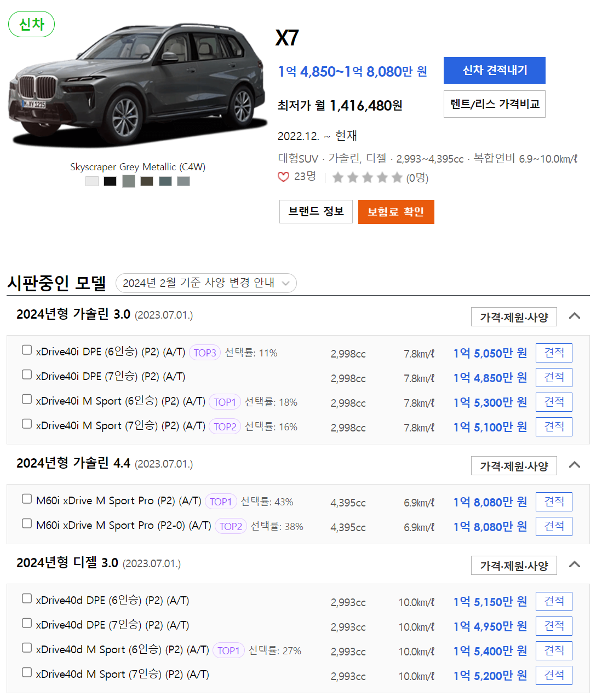Check xDrive40d DPE (6인승) checkbox
The image size is (602, 697).
point(27,598)
